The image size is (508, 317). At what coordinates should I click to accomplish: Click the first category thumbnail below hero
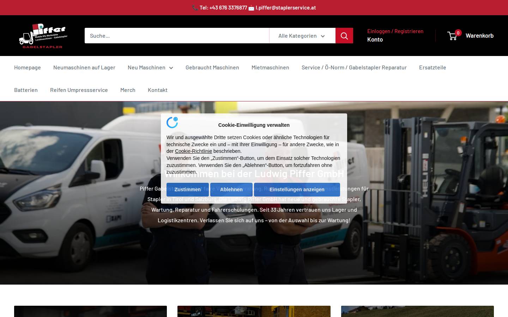coord(90,311)
